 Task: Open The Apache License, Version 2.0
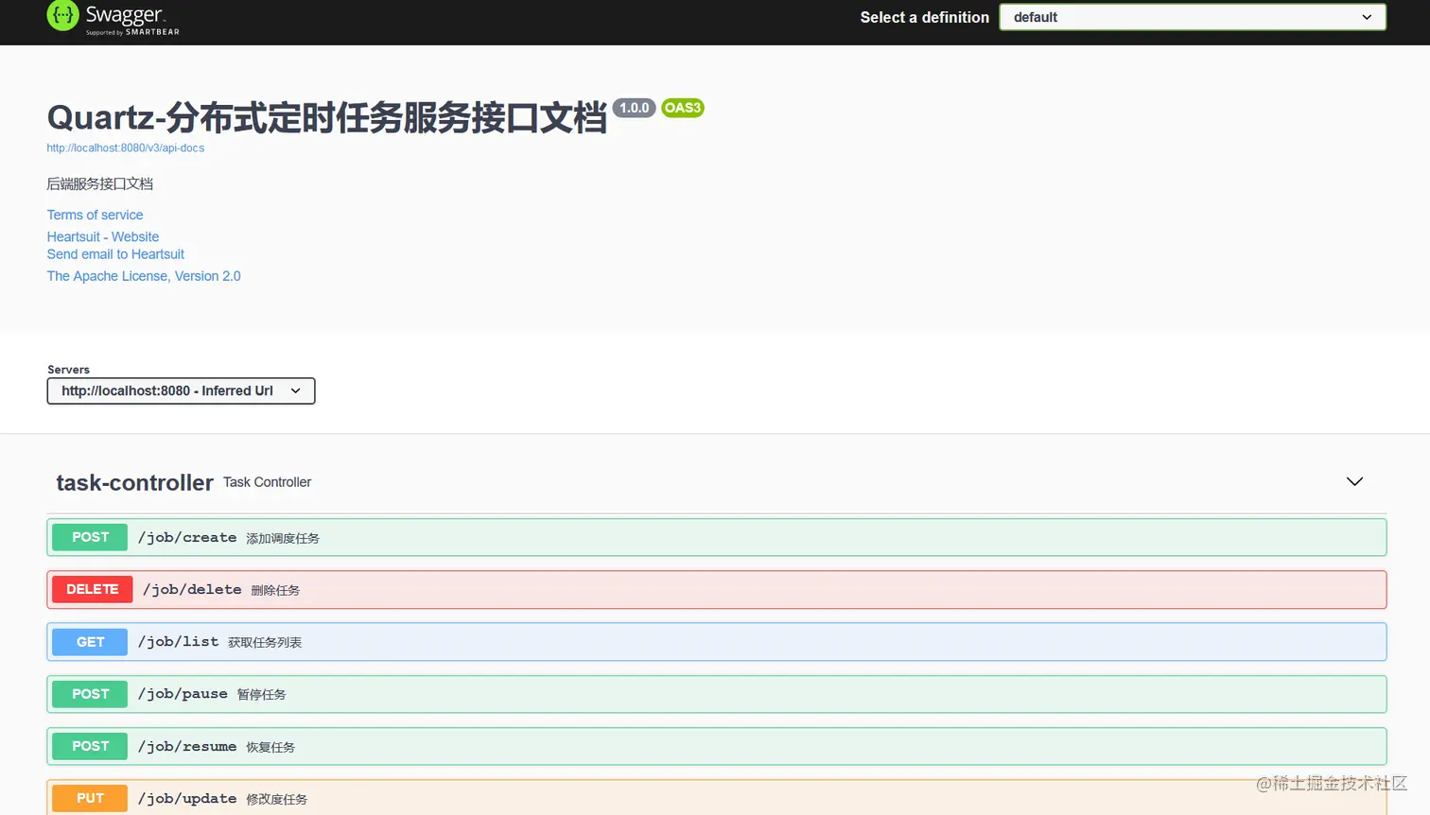pos(144,276)
